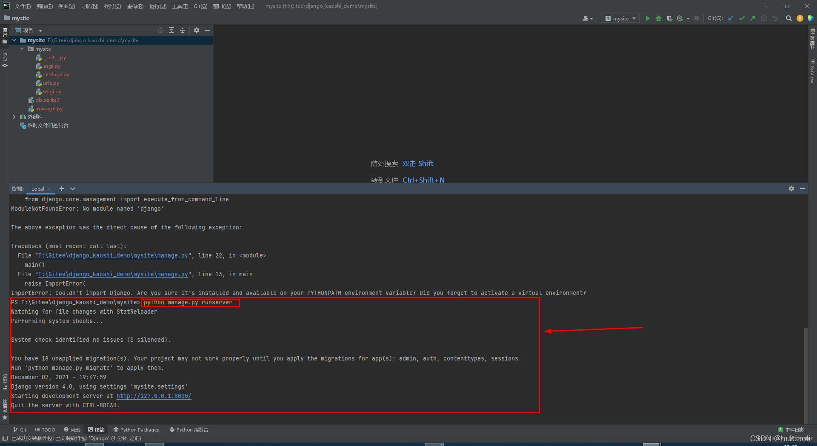
Task: Toggle tool window buttons at the status bar's left corner
Action: 5,438
